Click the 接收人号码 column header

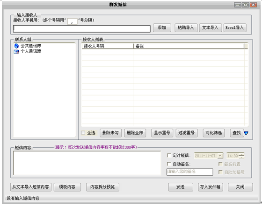click(x=108, y=46)
